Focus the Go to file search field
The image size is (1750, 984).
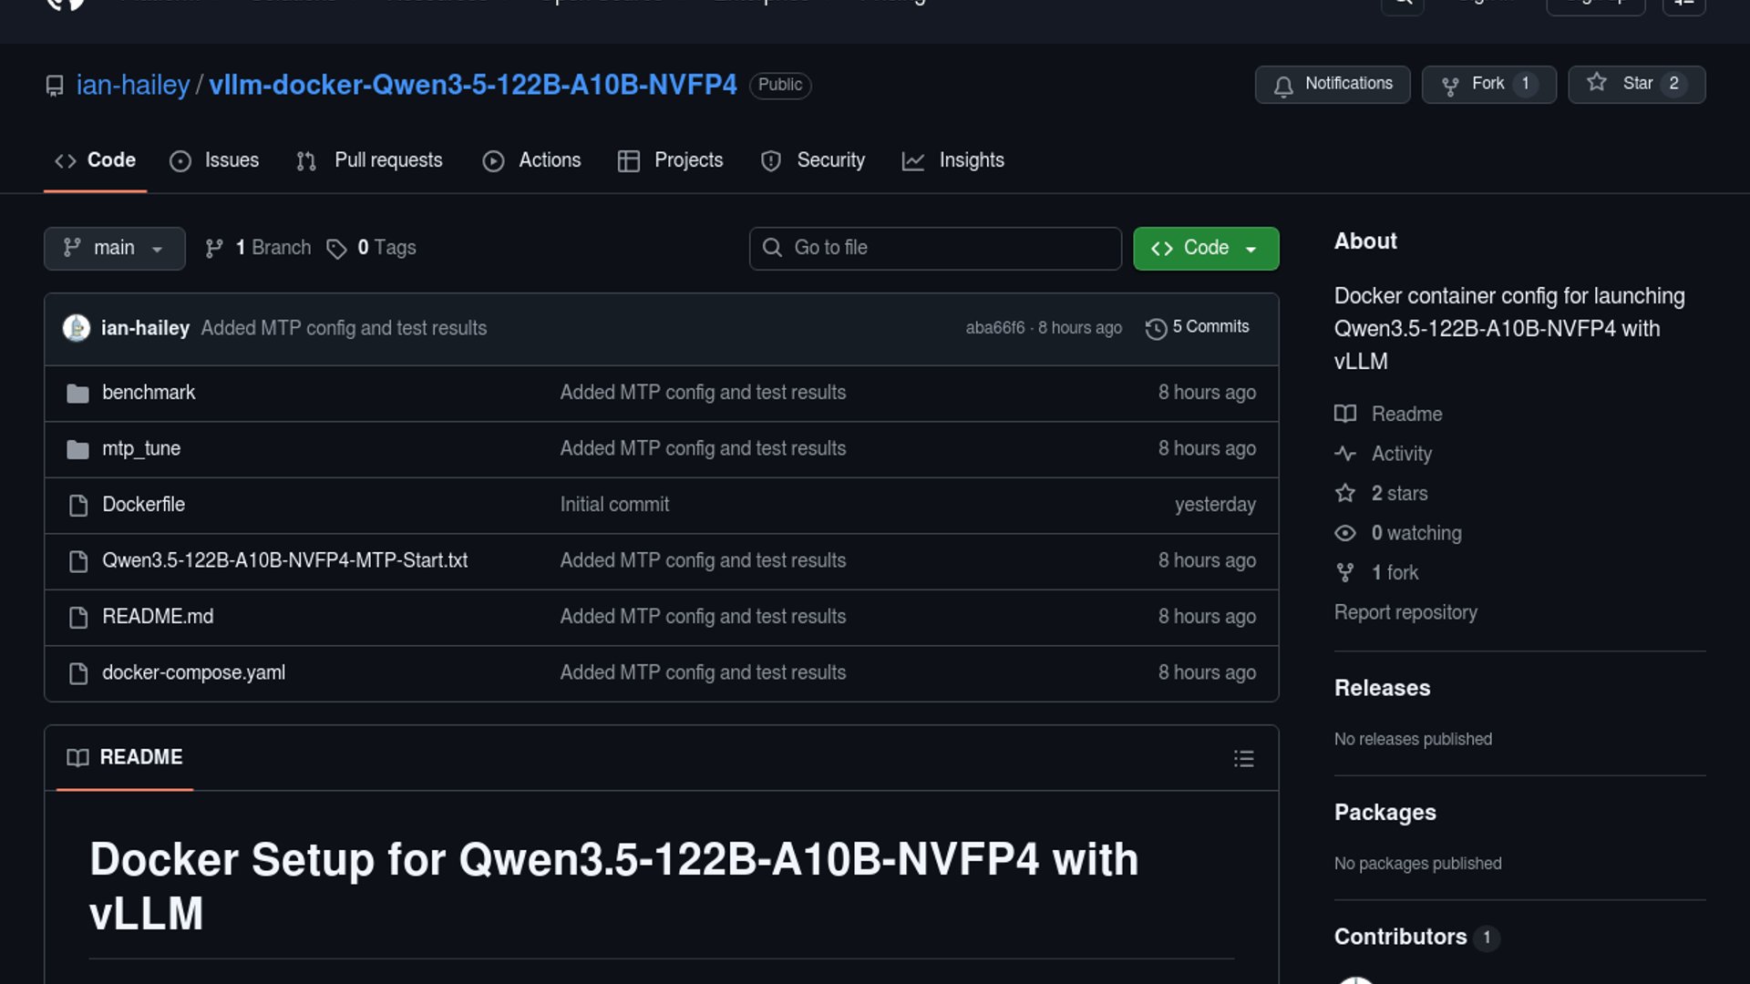click(x=935, y=249)
